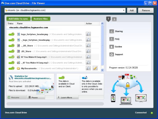Expand the Learn More arrow
This screenshot has width=158, height=119.
point(59,97)
